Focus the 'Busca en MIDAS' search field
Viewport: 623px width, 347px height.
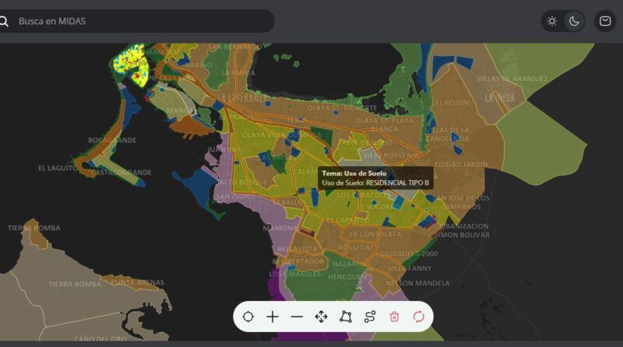[x=140, y=21]
